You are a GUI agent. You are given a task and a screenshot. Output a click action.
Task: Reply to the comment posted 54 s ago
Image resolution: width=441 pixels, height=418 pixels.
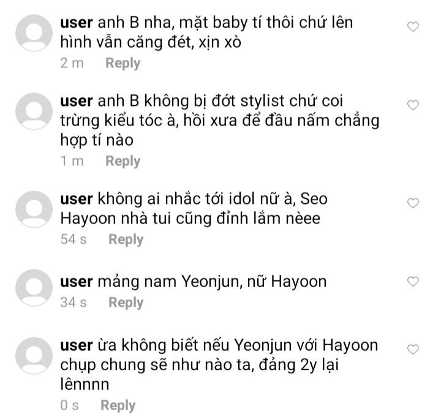click(126, 240)
